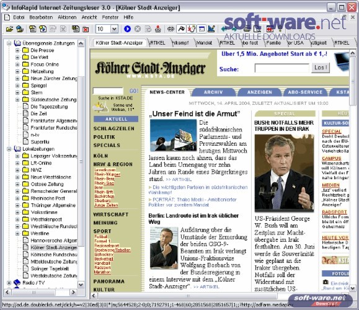Switch to the Kölner Stadt-Anzeiger tab
The image size is (359, 310).
[x=119, y=43]
